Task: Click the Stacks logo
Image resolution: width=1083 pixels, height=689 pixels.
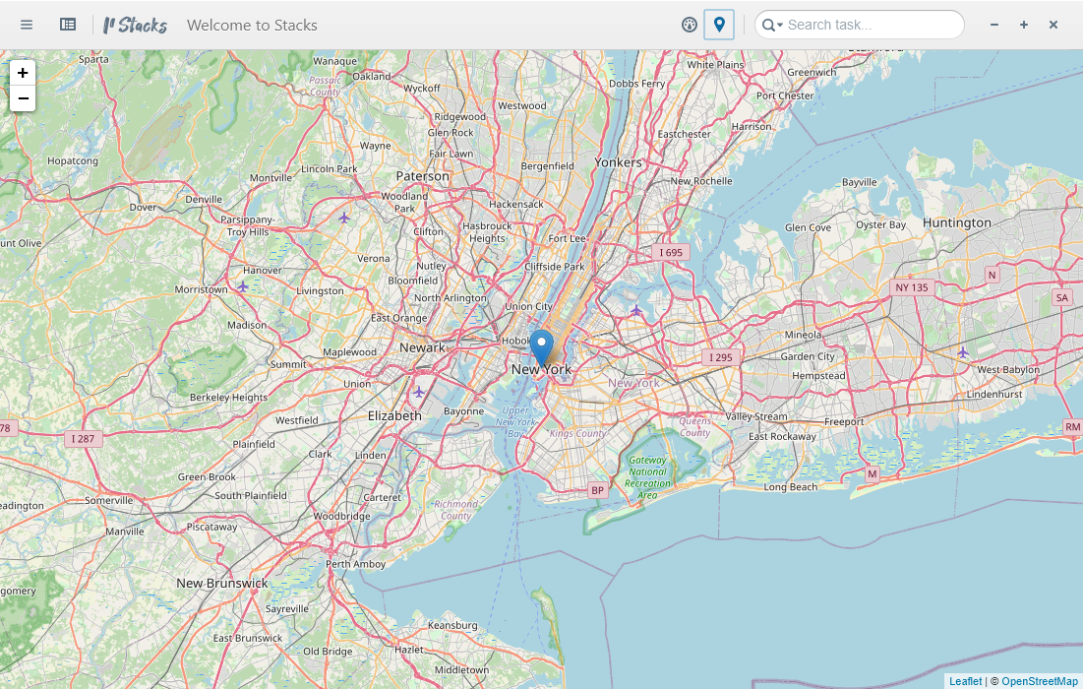Action: coord(136,25)
